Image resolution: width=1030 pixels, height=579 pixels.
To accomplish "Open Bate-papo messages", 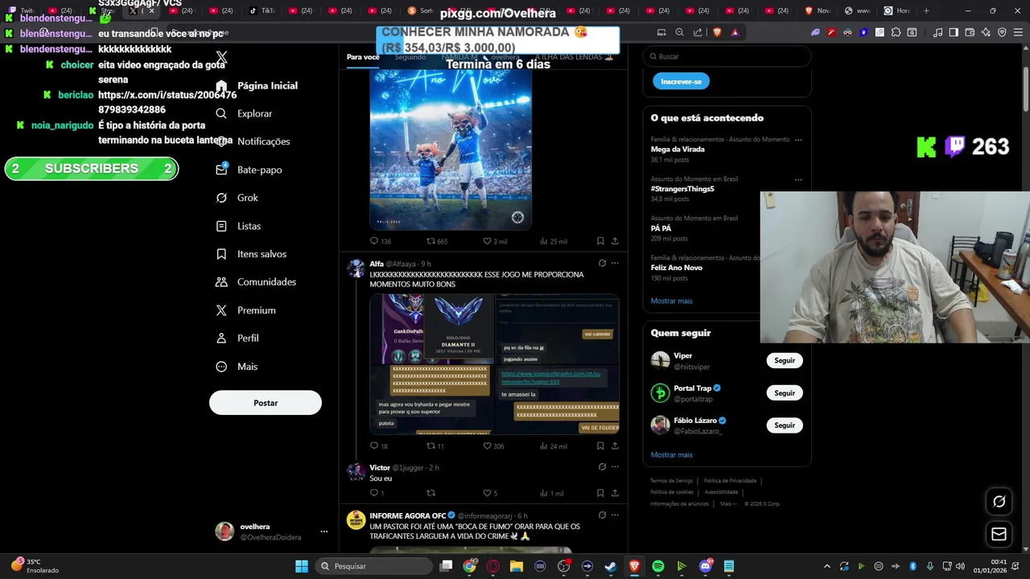I will pos(249,170).
